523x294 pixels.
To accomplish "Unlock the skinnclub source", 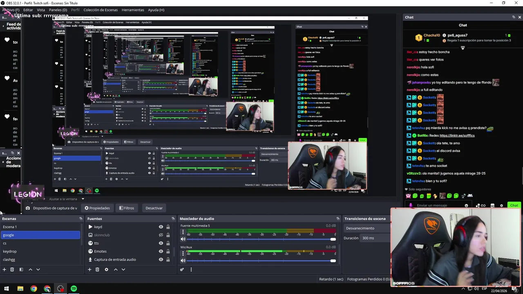I will click(x=168, y=235).
